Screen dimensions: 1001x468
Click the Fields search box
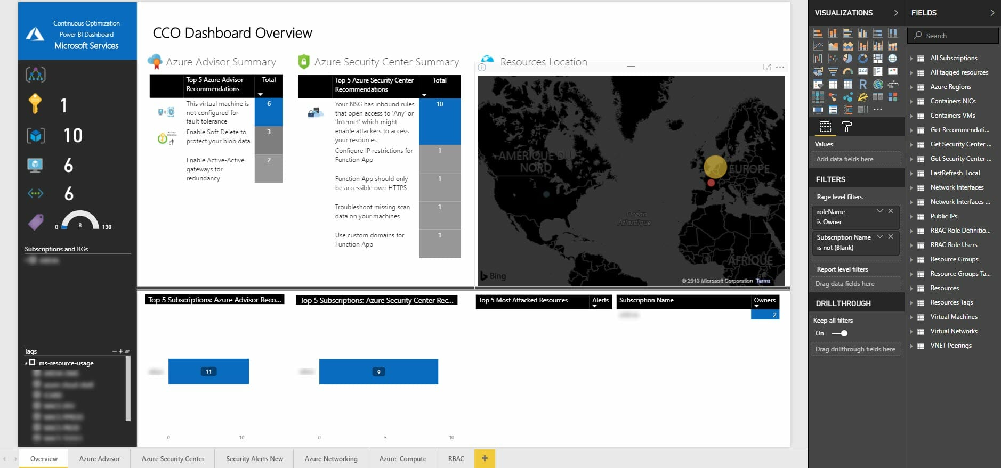(x=952, y=36)
